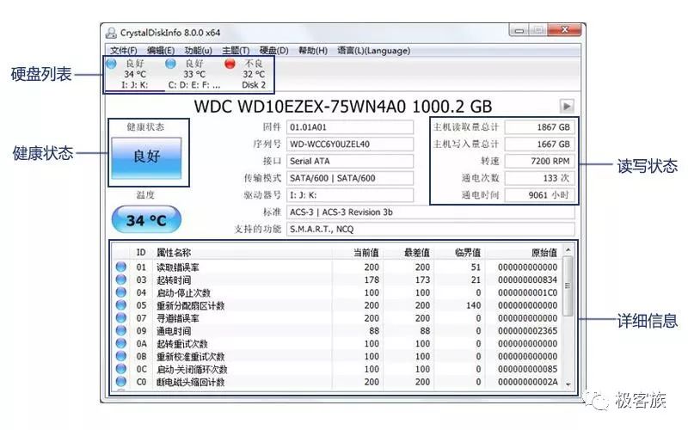
Task: Open the 语言(L)(Language) menu
Action: tap(374, 51)
